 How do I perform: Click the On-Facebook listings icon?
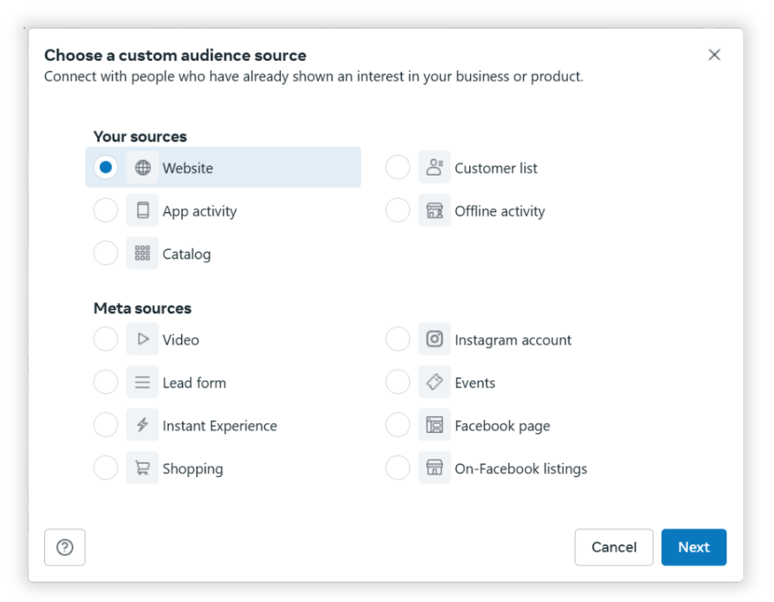[x=434, y=468]
